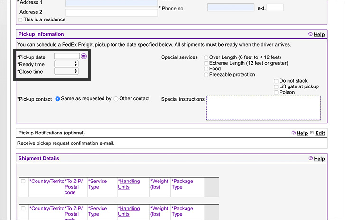The image size is (345, 220).
Task: Click Service Type header in first row
Action: pos(97,184)
